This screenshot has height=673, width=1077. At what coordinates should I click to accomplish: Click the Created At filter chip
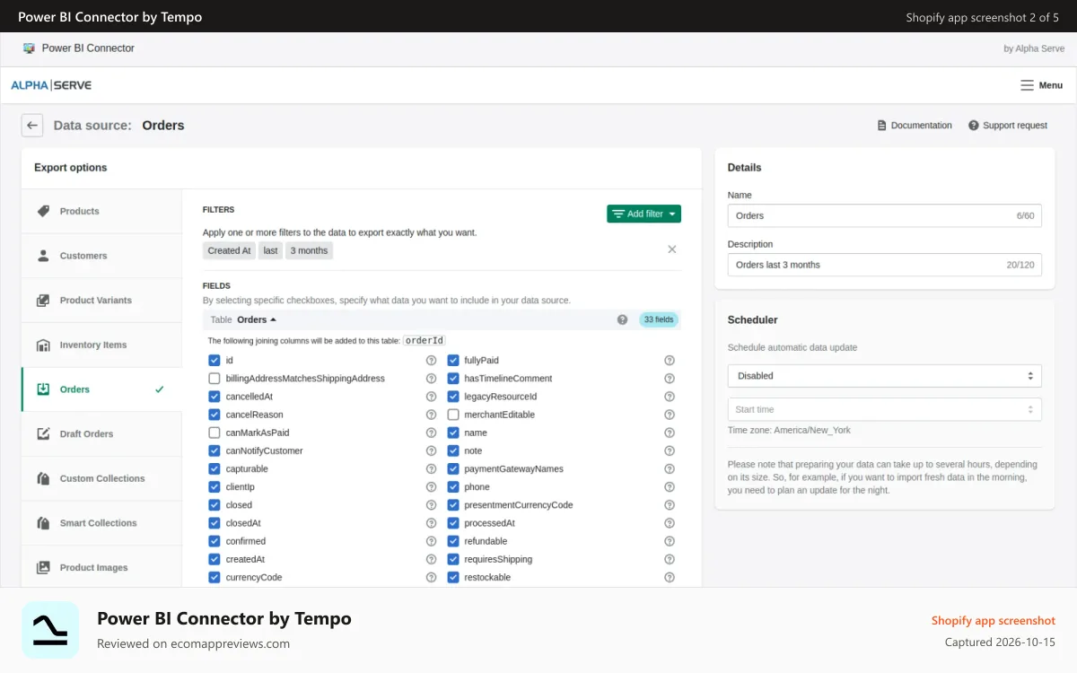pos(229,250)
